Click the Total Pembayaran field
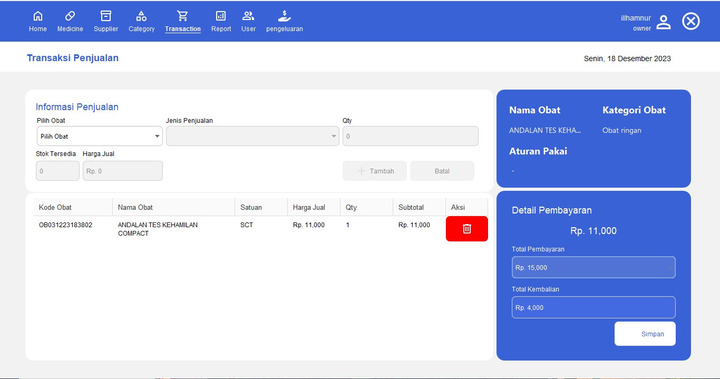The width and height of the screenshot is (720, 379). pyautogui.click(x=593, y=267)
